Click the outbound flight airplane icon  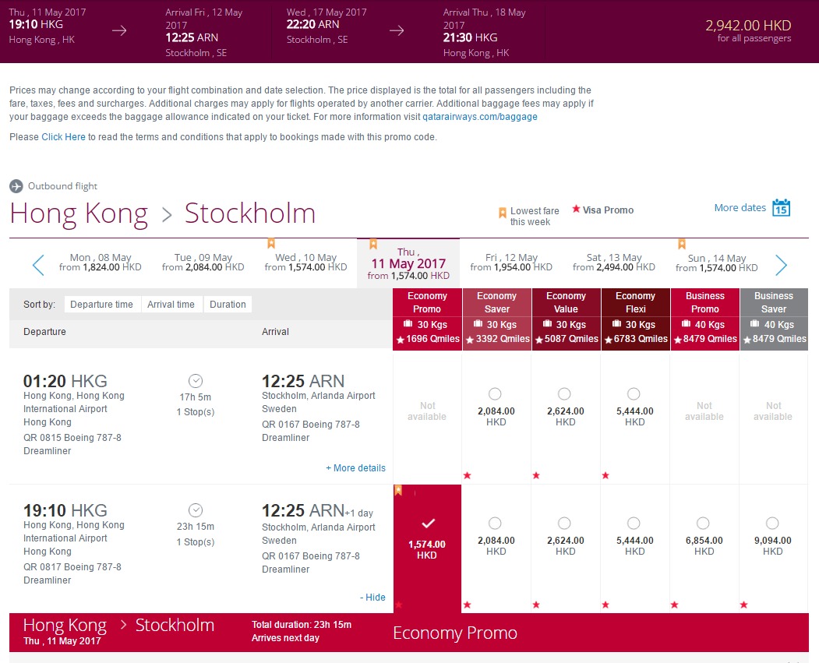click(x=16, y=186)
